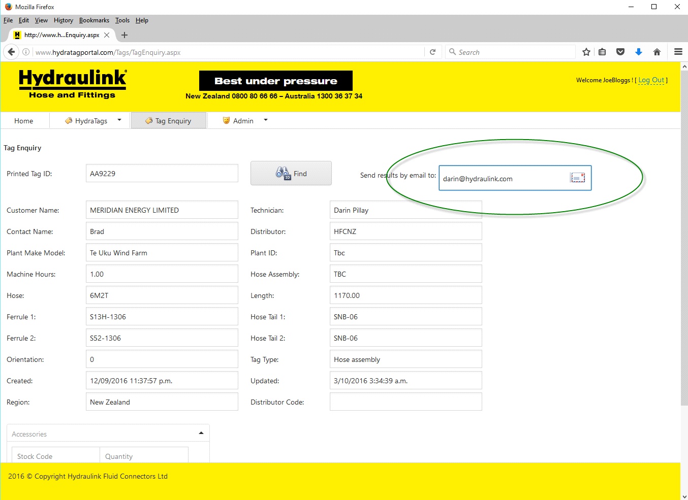The height and width of the screenshot is (500, 688).
Task: Click the Distributor field showing HFCNZ
Action: [x=406, y=231]
